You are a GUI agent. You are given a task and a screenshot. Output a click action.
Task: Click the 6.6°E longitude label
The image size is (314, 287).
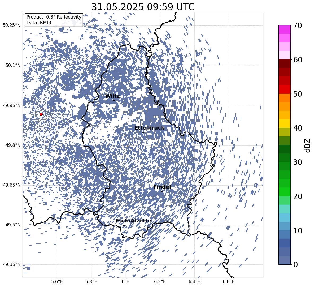[229, 282]
